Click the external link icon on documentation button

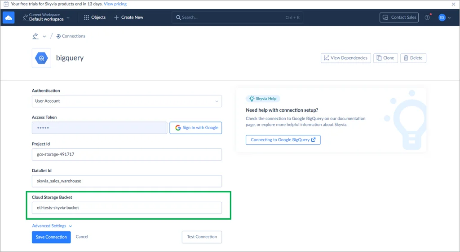(x=313, y=140)
